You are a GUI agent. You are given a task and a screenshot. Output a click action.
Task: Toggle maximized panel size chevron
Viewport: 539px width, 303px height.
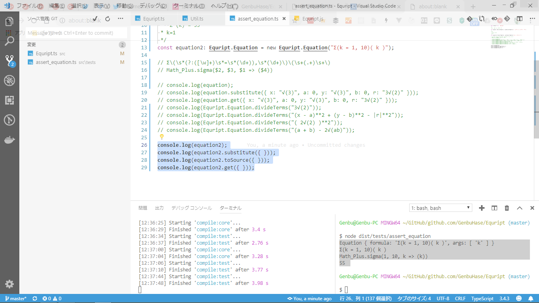[x=520, y=208]
